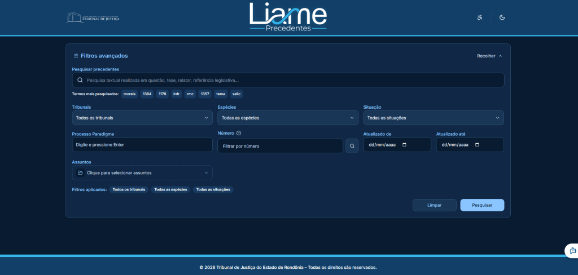Click the Número help question-mark icon
This screenshot has height=275, width=578.
click(239, 133)
